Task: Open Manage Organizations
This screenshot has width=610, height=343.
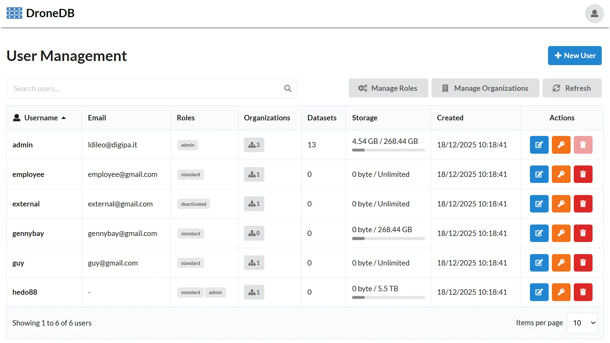Action: pos(485,88)
